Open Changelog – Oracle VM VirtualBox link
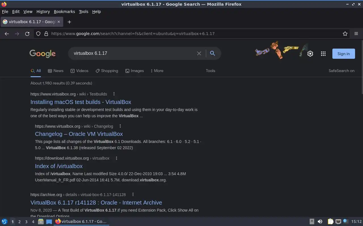363x226 pixels. (79, 134)
